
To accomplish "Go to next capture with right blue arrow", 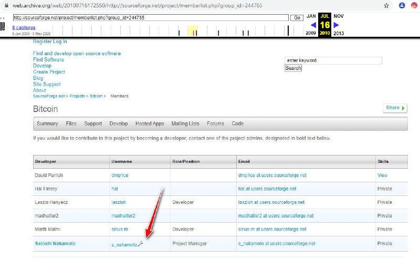I will pyautogui.click(x=336, y=25).
